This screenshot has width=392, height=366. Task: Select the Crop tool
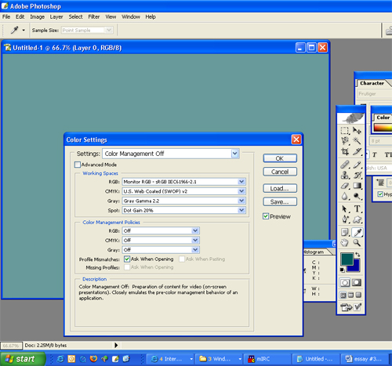345,151
